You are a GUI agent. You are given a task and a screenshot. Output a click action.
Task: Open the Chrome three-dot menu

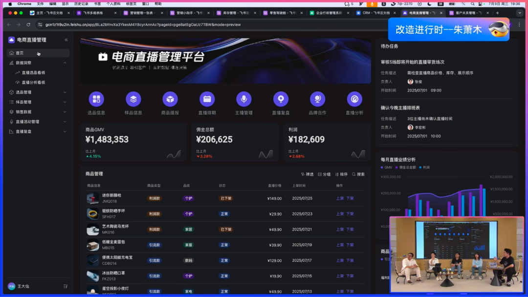[x=519, y=24]
